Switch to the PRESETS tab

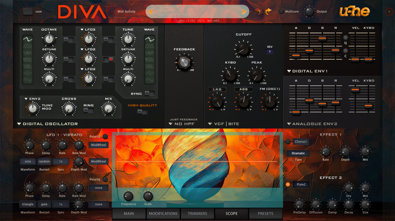(265, 214)
